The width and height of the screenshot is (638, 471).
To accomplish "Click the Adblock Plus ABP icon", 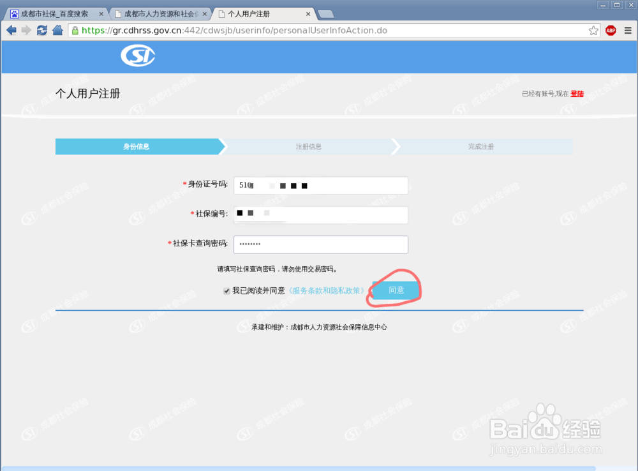I will coord(611,30).
